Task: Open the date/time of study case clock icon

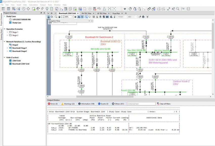Action: pos(24,9)
